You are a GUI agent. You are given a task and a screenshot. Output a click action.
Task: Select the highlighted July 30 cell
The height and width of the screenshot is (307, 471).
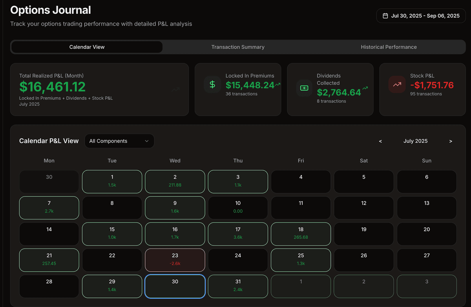click(175, 286)
